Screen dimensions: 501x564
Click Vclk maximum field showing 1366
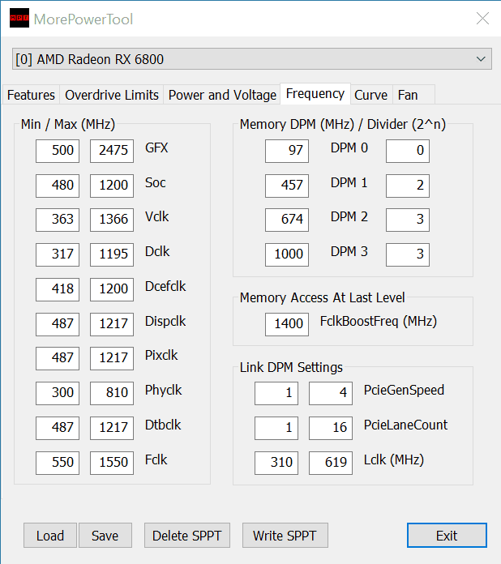tap(112, 220)
